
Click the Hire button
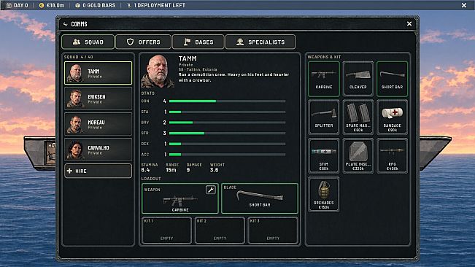click(x=99, y=171)
